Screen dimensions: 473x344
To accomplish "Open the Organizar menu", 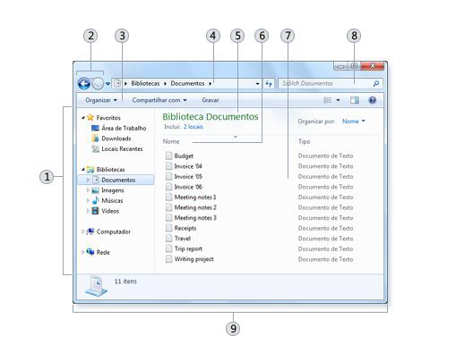I will click(101, 100).
